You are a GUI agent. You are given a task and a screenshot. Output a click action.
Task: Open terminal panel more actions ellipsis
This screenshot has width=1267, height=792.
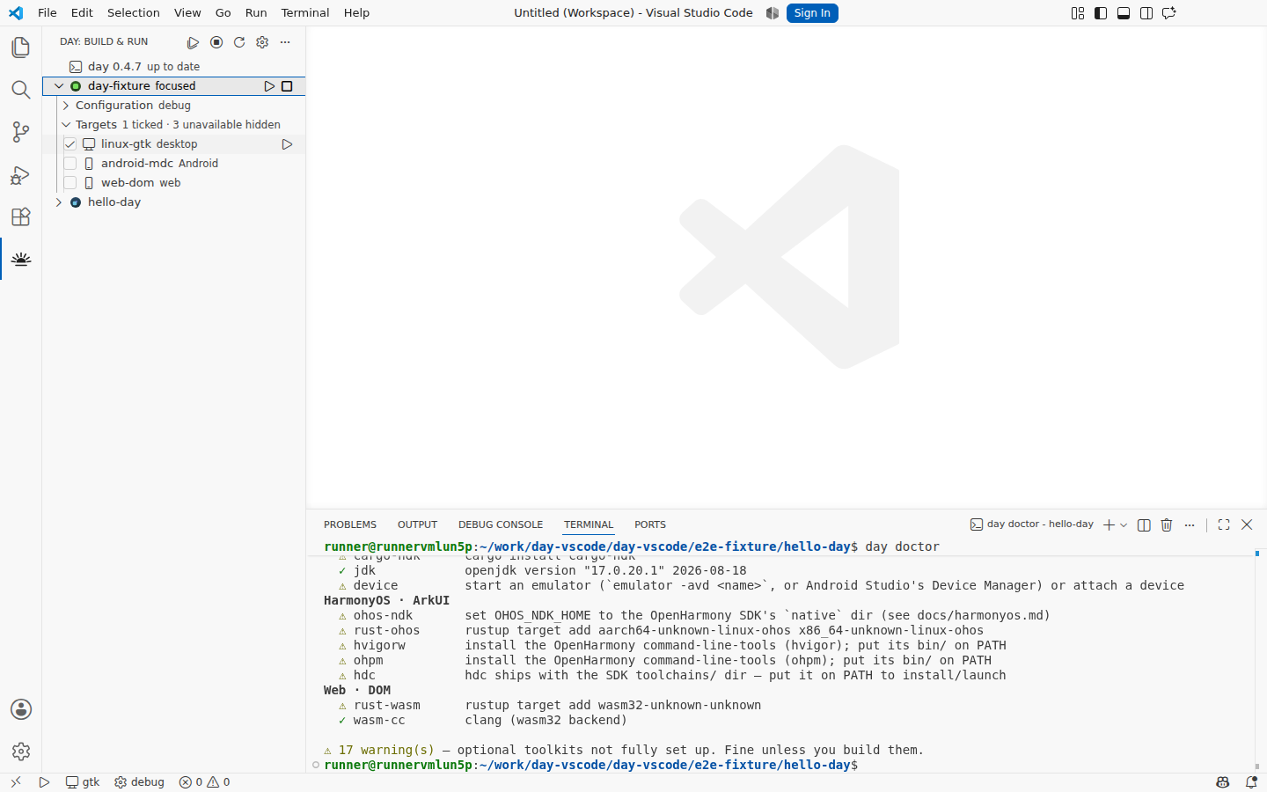pyautogui.click(x=1190, y=524)
